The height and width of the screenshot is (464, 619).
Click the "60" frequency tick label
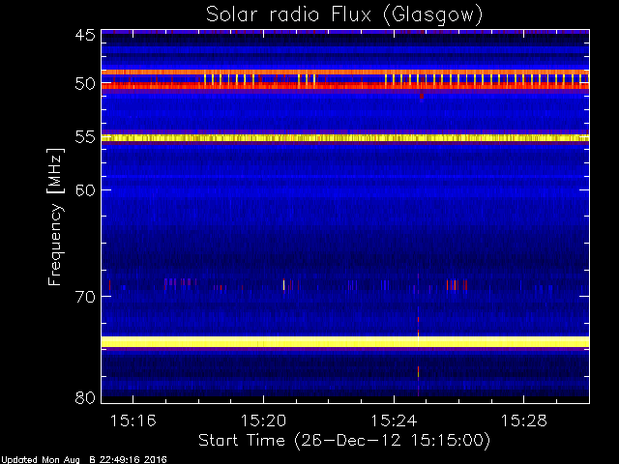85,189
